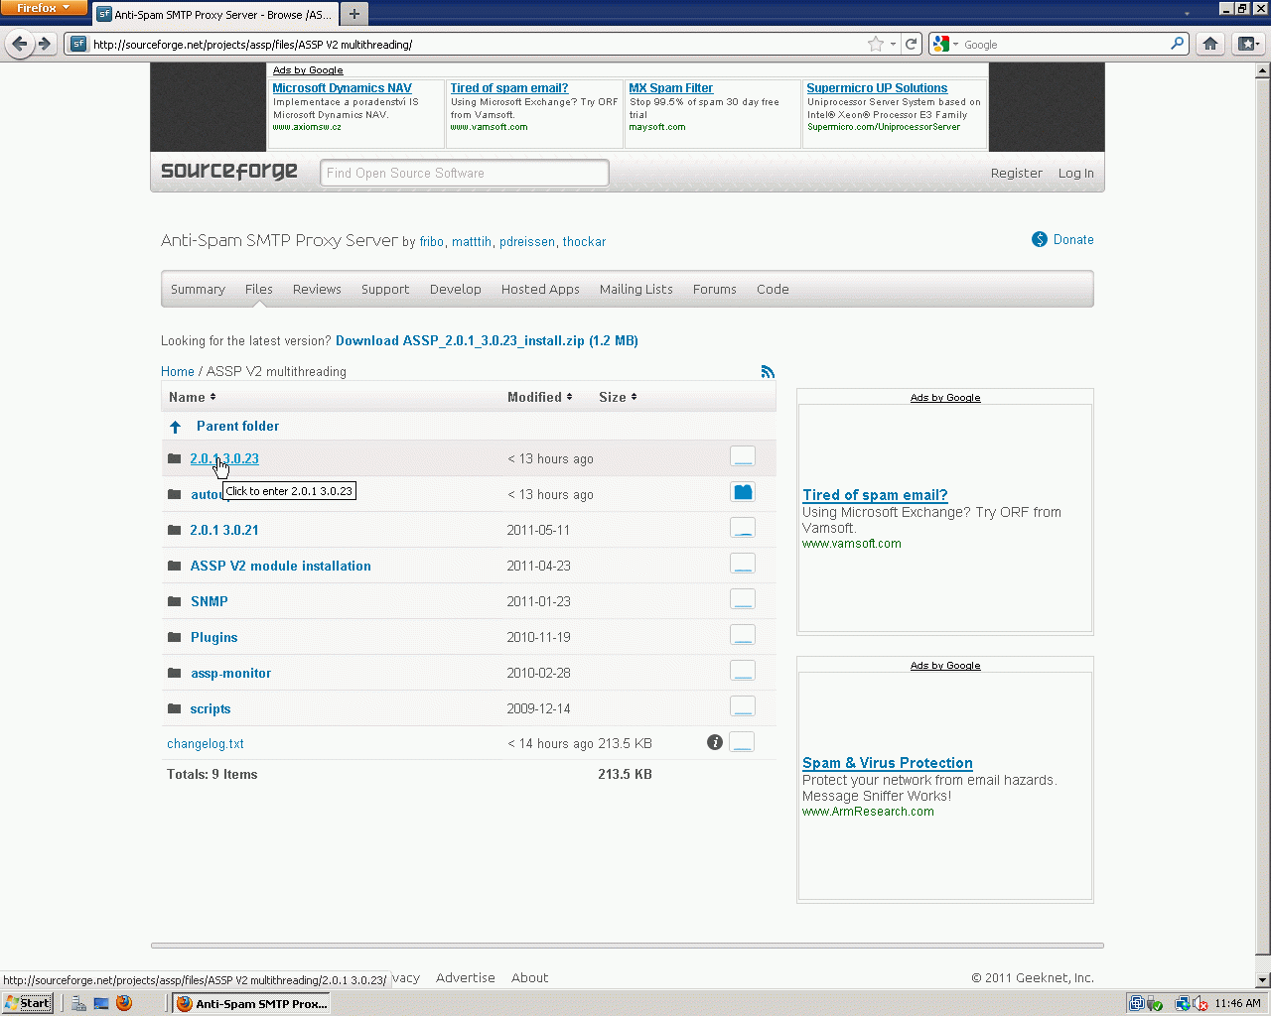Open download stats chart for ASSP V2 module installation
Image resolution: width=1271 pixels, height=1016 pixels.
pos(743,564)
